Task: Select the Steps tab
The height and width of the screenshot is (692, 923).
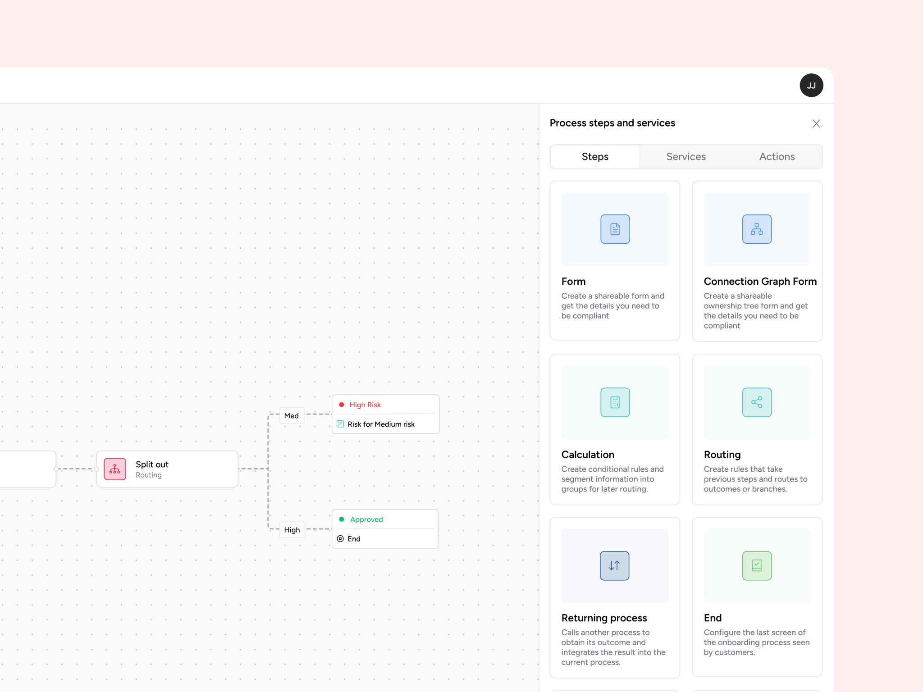Action: click(x=595, y=156)
